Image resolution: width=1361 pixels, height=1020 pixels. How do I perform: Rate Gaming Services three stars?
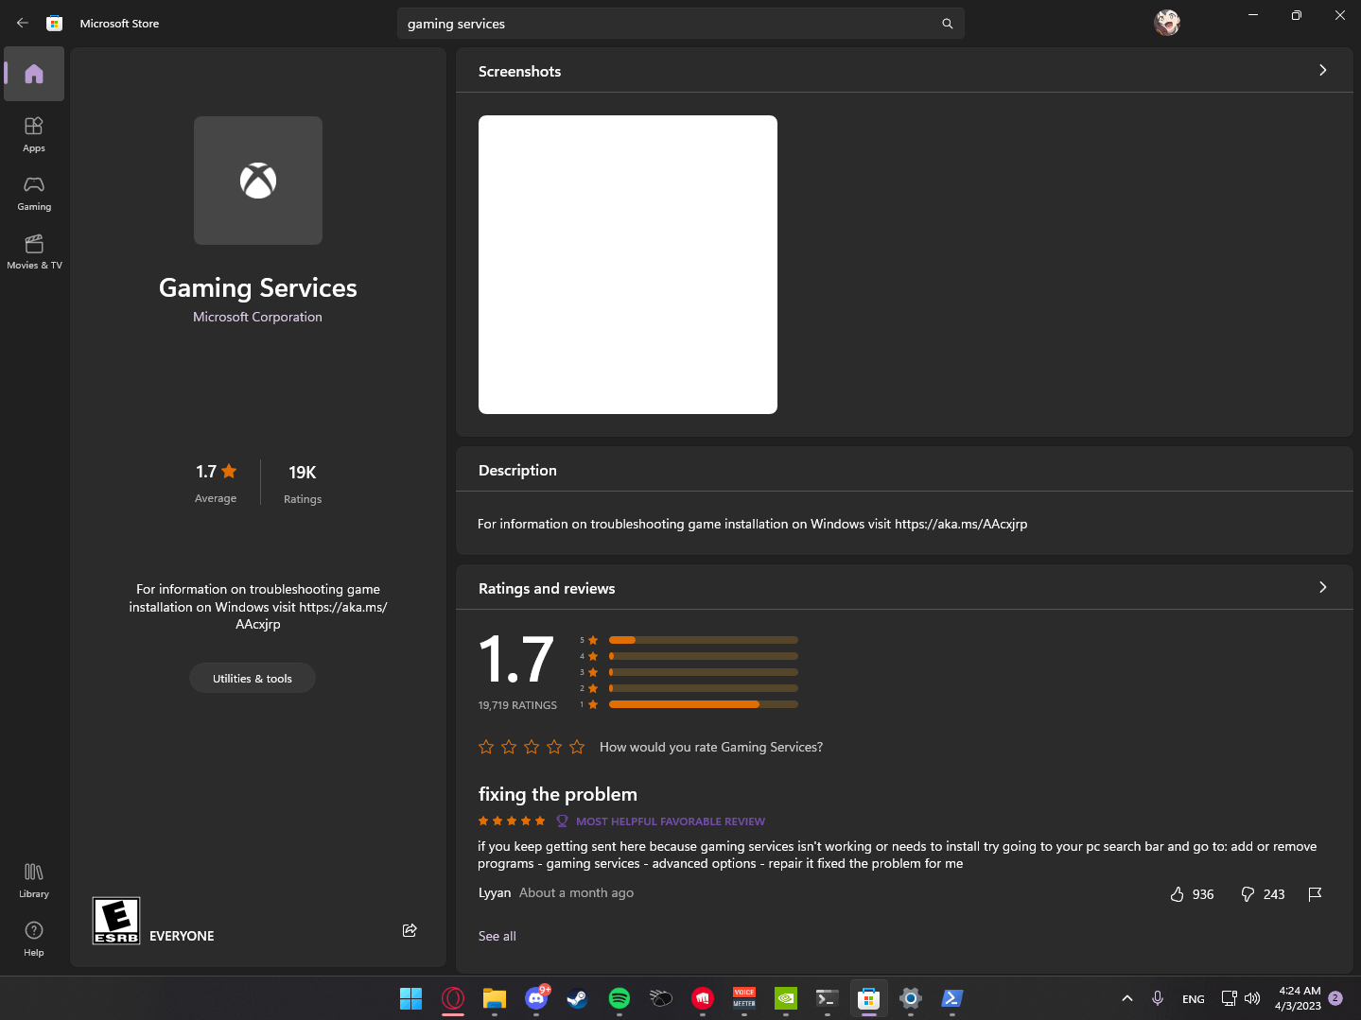pyautogui.click(x=532, y=747)
